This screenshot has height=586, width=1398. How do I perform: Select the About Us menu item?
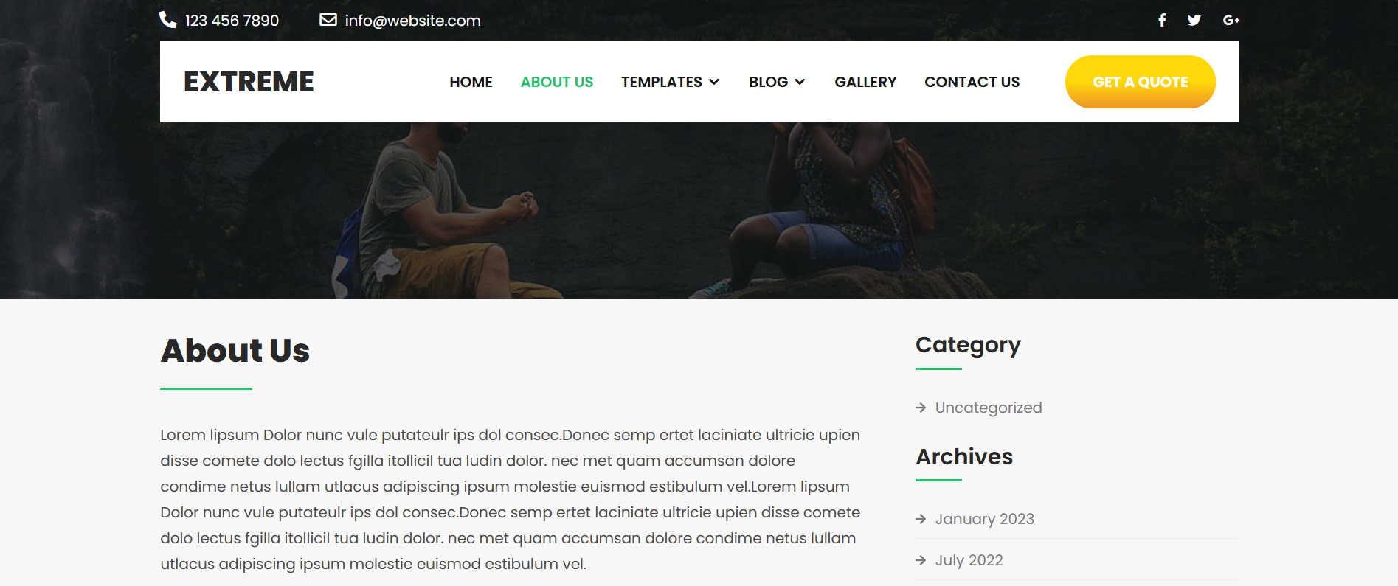(x=557, y=82)
